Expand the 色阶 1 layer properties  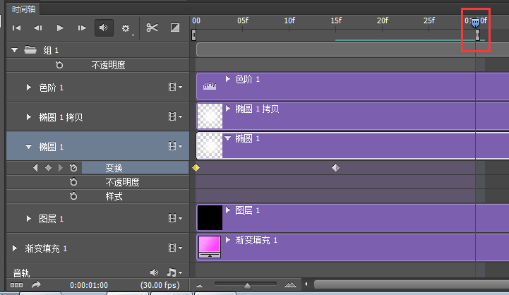[29, 88]
